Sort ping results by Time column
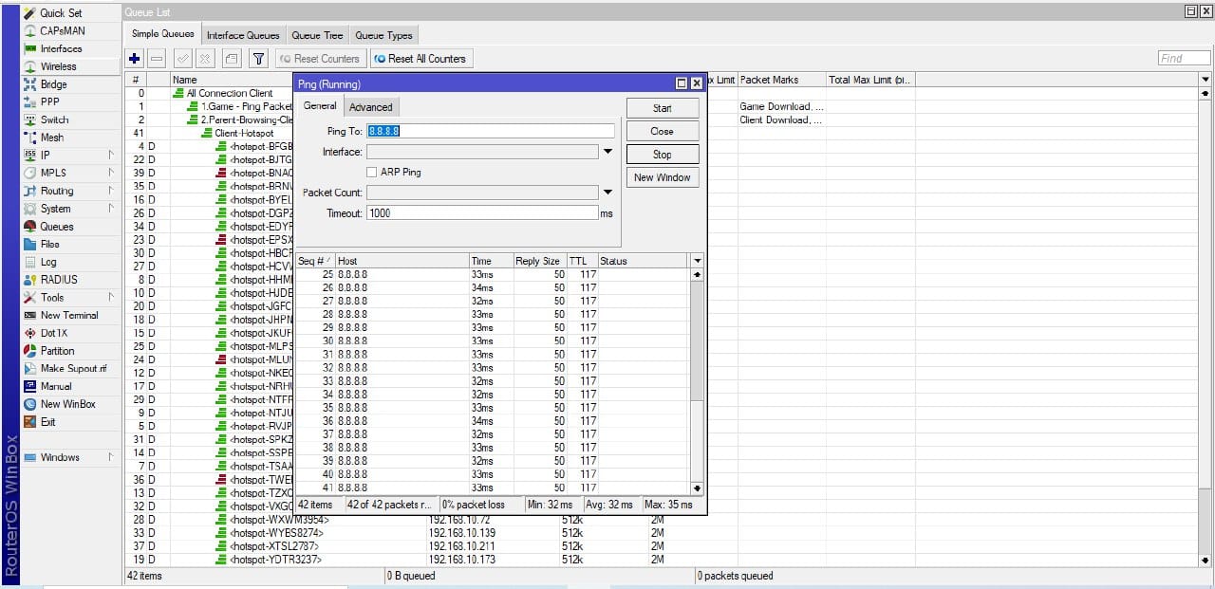 click(x=490, y=261)
